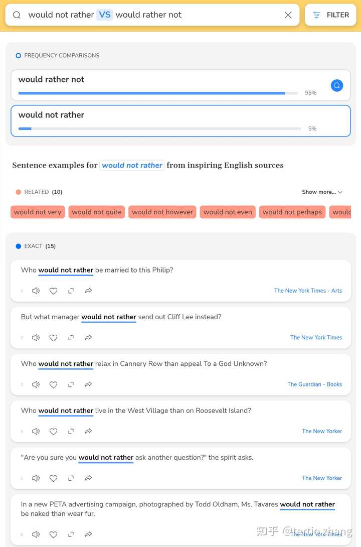Select the 'would not quite' related chip

click(96, 212)
